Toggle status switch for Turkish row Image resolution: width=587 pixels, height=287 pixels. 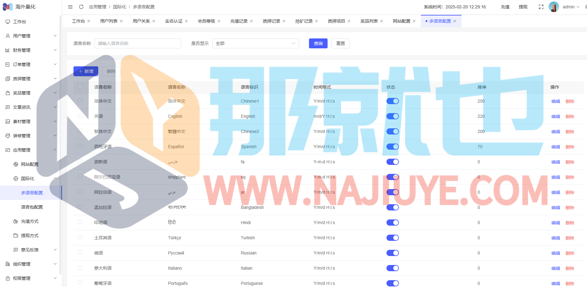[x=392, y=238]
